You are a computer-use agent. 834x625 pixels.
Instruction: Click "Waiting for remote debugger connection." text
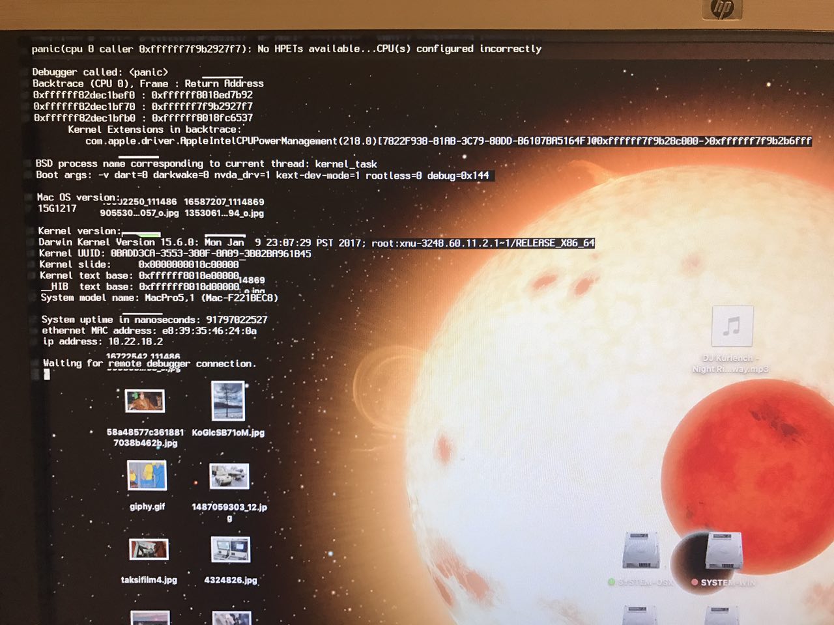(149, 363)
